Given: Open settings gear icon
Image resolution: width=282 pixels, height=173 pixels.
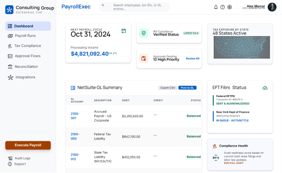Looking at the screenshot, I should 230,7.
